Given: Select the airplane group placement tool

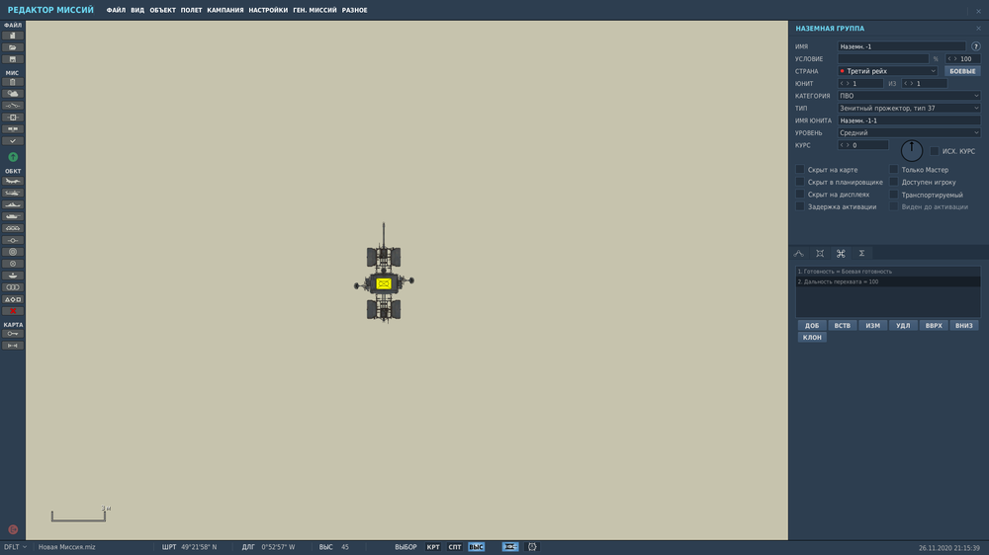Looking at the screenshot, I should [12, 182].
